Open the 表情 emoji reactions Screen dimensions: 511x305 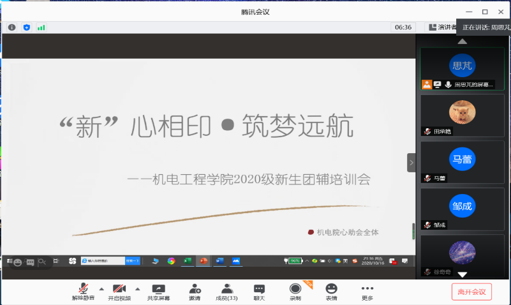(x=331, y=292)
